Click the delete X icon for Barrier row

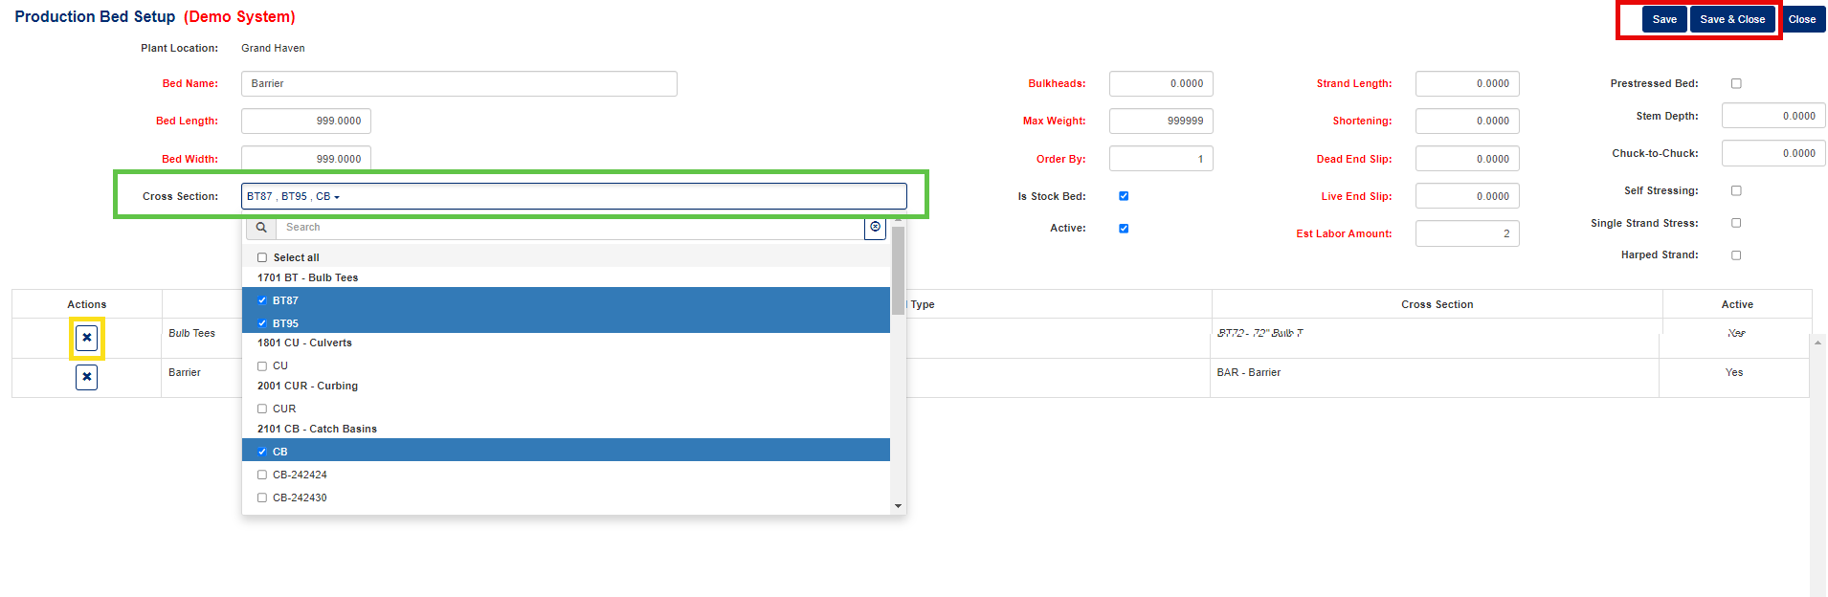(87, 377)
